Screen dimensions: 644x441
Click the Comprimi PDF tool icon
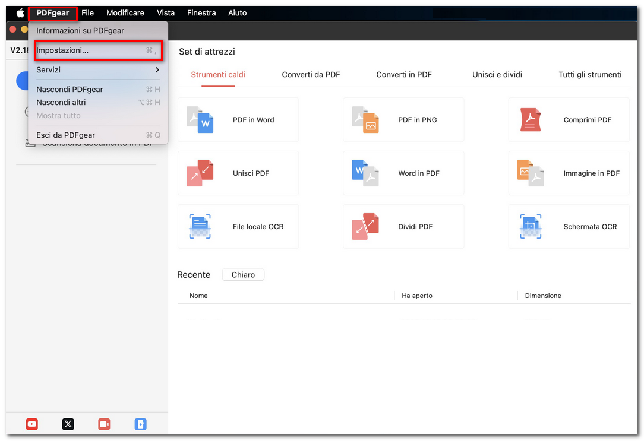pyautogui.click(x=530, y=120)
